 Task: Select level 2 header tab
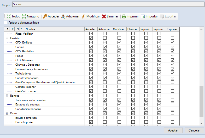(x=13, y=29)
